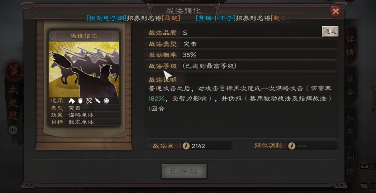Click the 强化消耗 feather coin icon
The image size is (376, 193).
pyautogui.click(x=292, y=146)
